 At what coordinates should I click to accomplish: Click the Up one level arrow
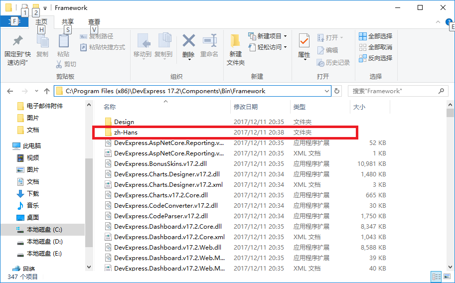[x=47, y=91]
